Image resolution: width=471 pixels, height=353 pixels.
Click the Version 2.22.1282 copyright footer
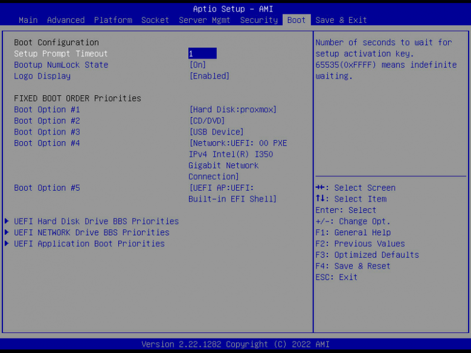[x=235, y=344]
